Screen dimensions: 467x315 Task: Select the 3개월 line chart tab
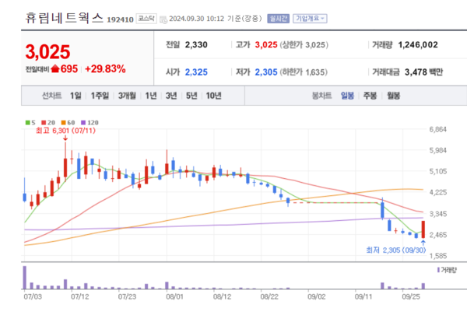(127, 96)
